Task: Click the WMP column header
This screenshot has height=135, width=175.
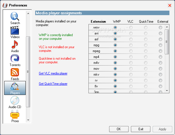Action: 117,22
